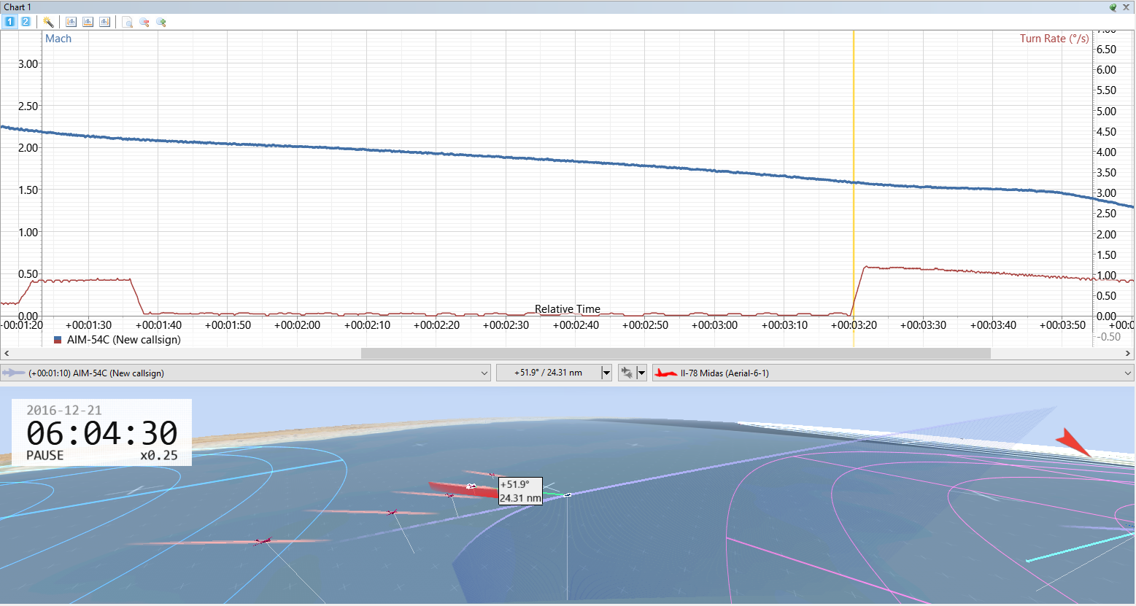This screenshot has width=1136, height=606.
Task: Click the first chart layout icon
Action: [72, 22]
